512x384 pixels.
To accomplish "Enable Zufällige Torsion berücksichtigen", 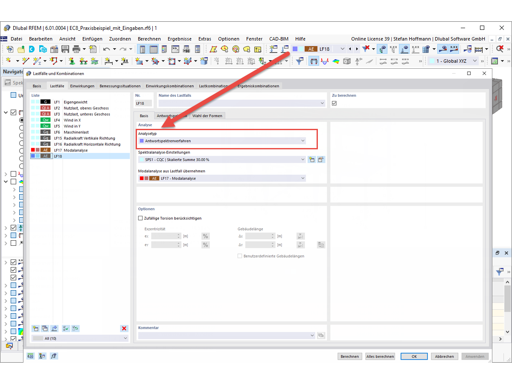I will (140, 218).
